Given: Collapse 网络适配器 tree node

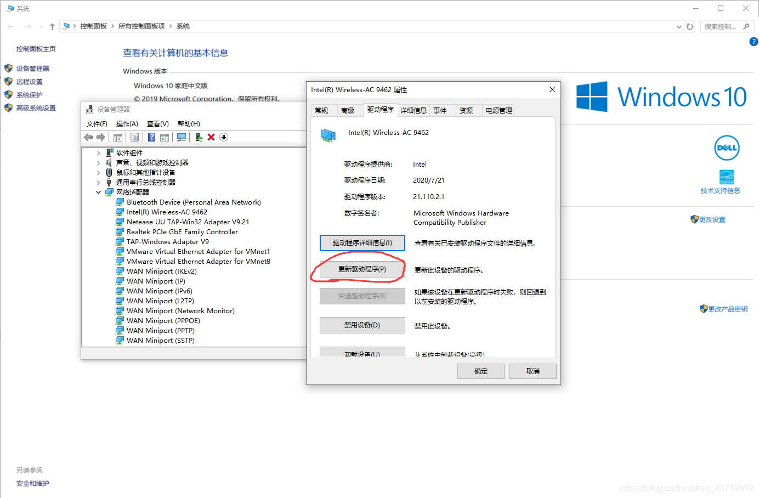Looking at the screenshot, I should 98,193.
